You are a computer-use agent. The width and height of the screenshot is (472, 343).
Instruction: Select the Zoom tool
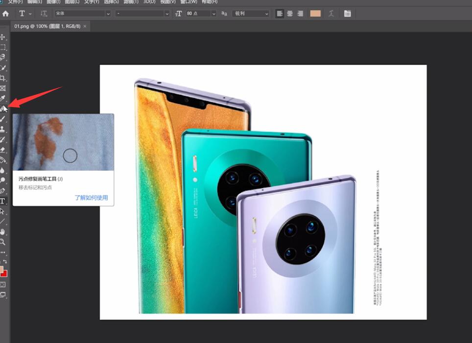point(3,242)
